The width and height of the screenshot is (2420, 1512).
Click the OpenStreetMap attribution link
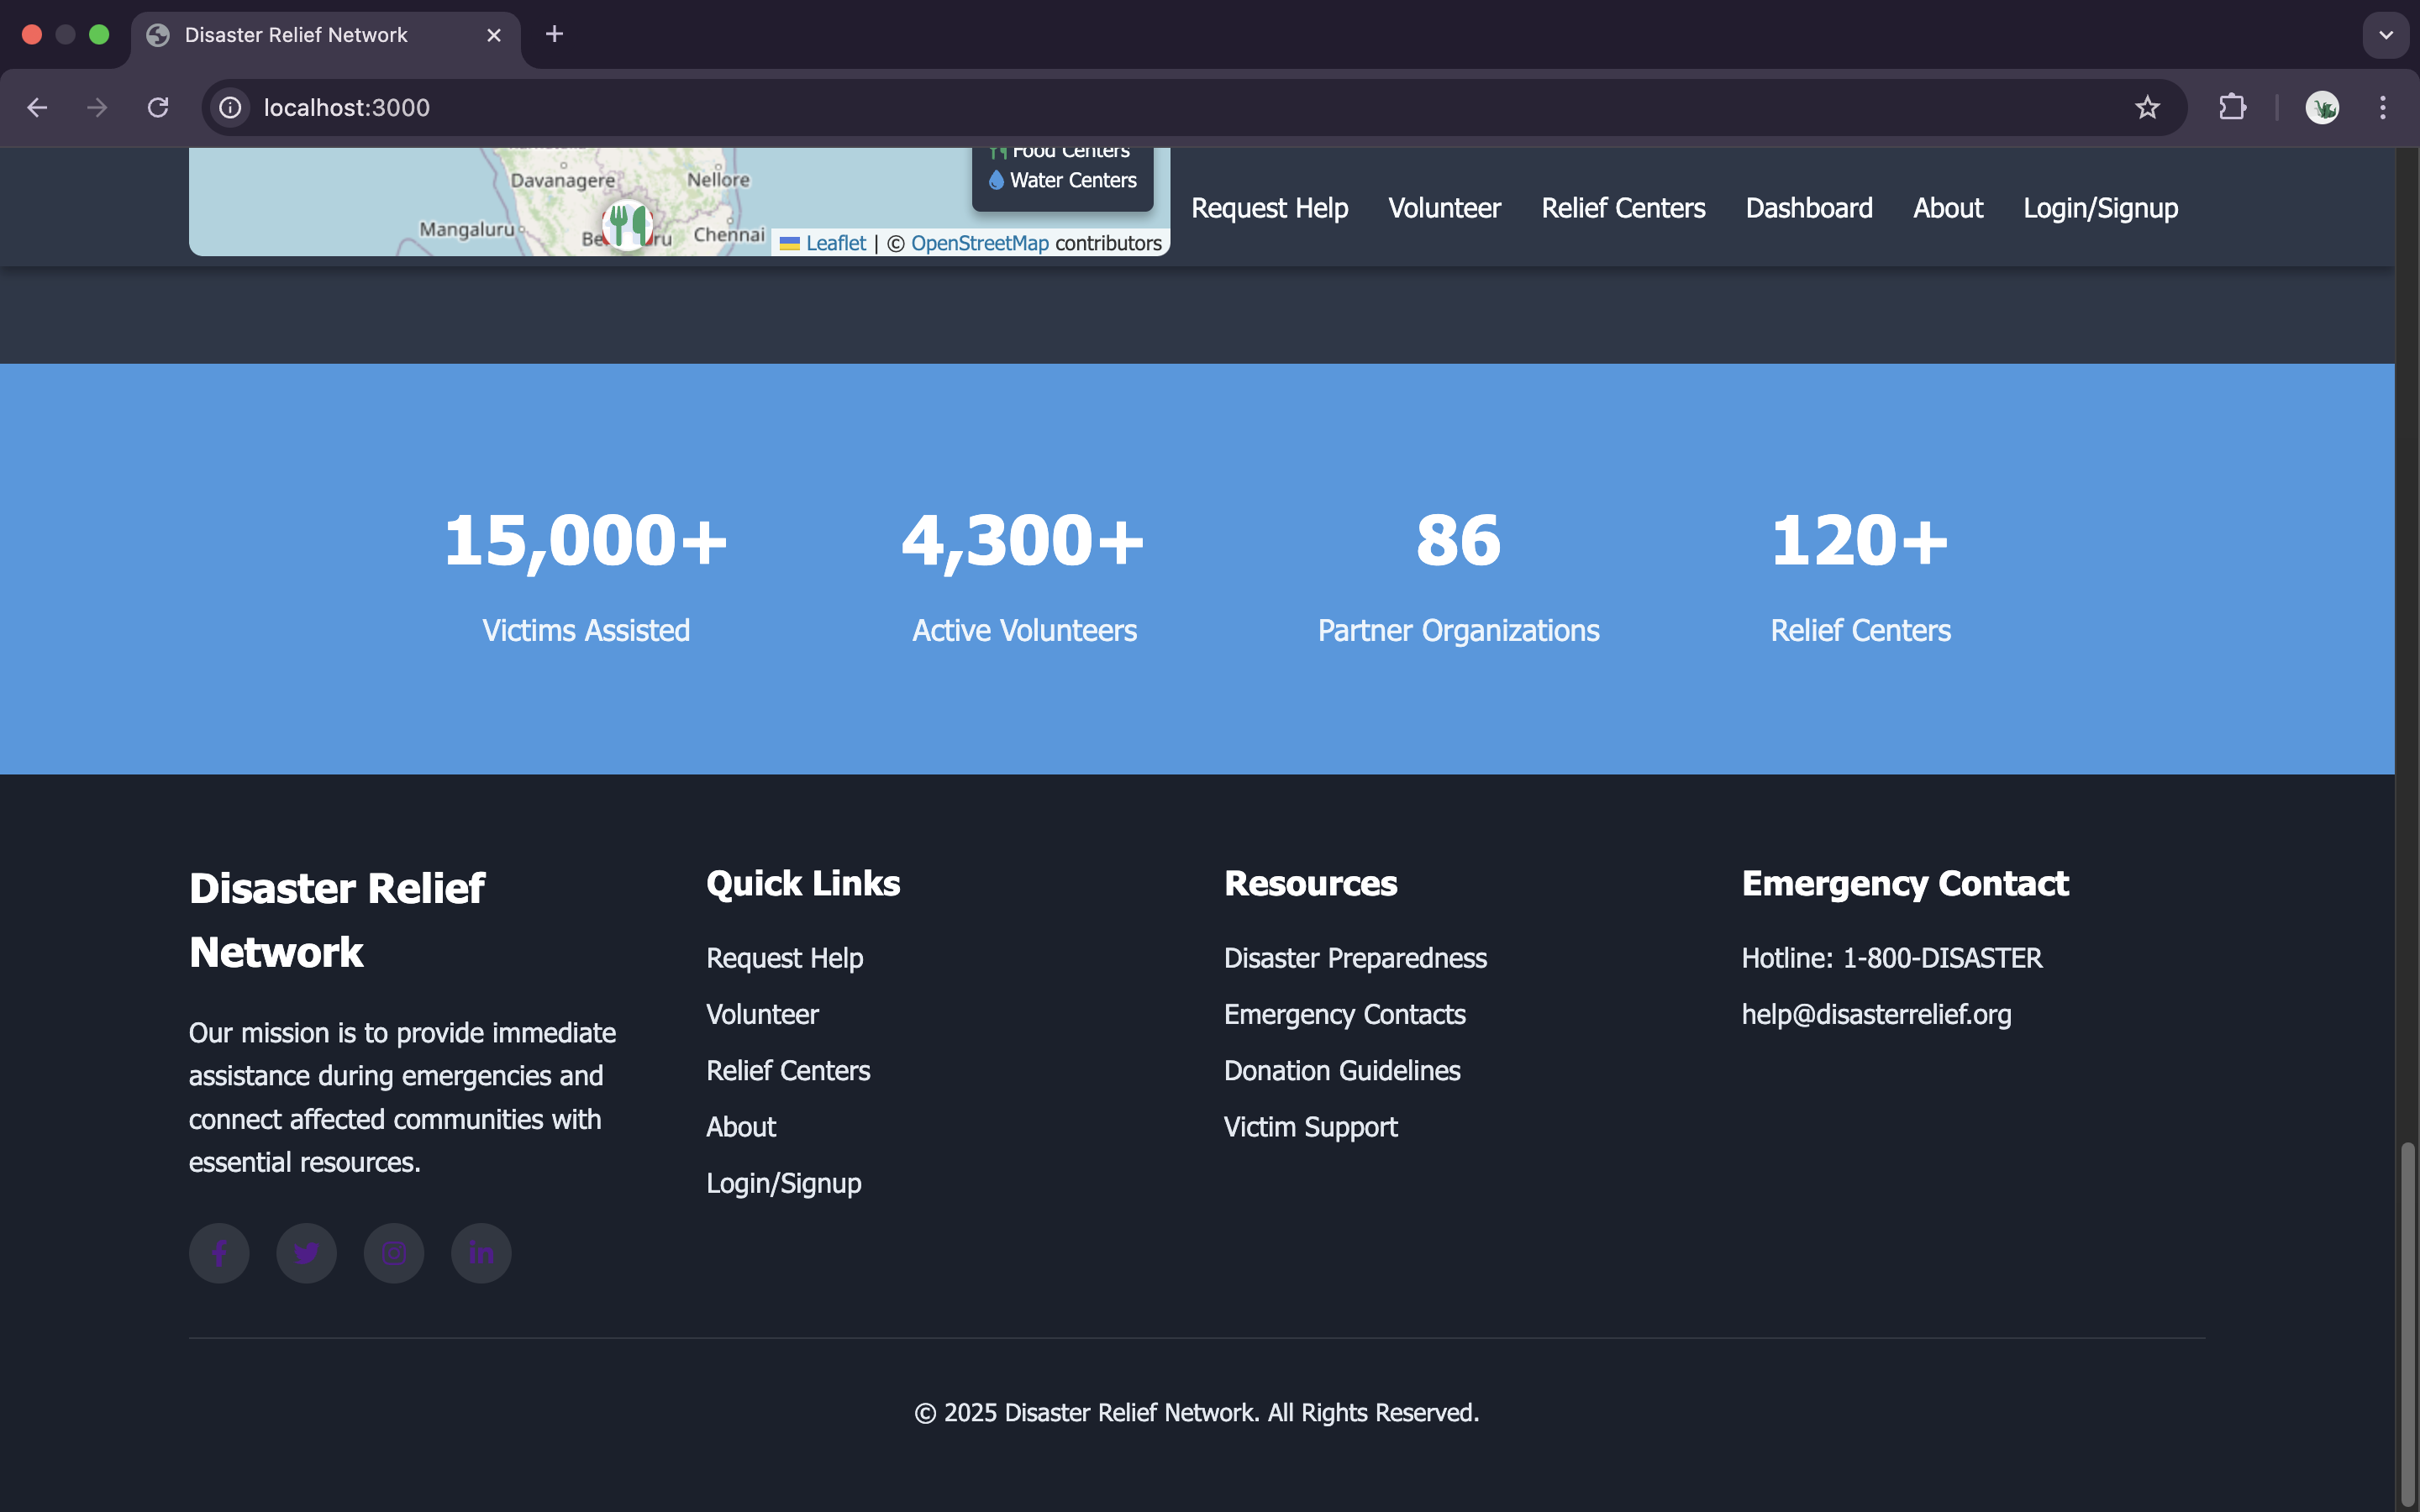point(979,243)
